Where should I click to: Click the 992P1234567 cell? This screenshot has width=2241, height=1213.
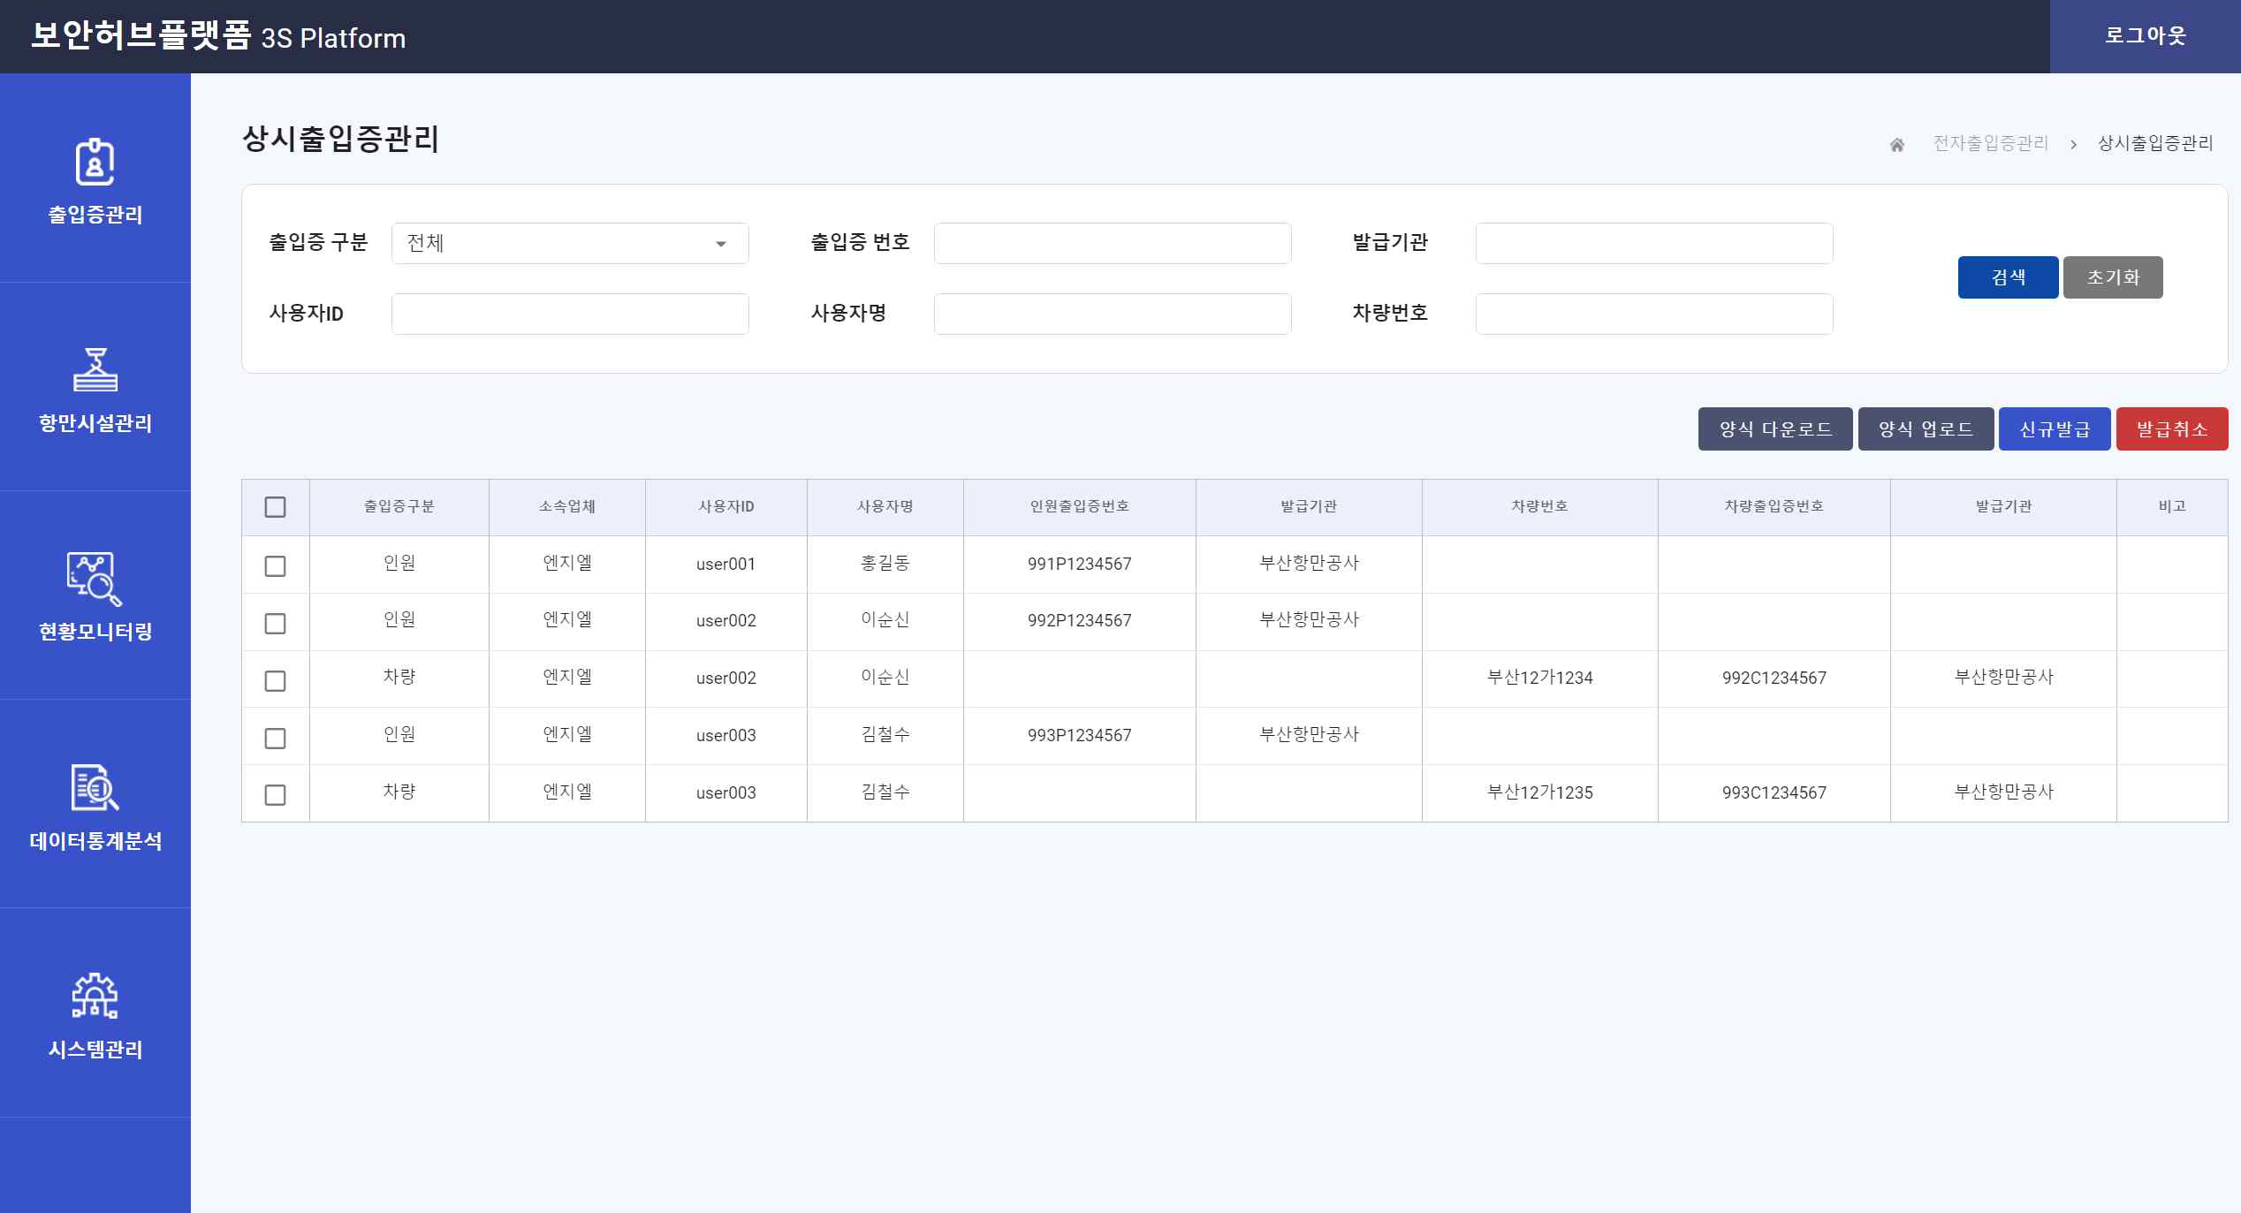tap(1080, 621)
